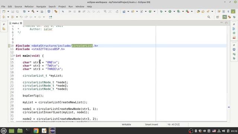
Task: Click the External Tools run icon with red toolbox
Action: (x=187, y=12)
